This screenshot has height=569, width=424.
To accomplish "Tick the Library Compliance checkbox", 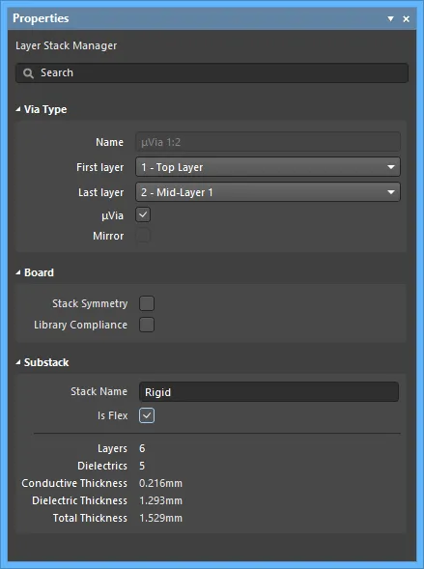I will pos(147,325).
